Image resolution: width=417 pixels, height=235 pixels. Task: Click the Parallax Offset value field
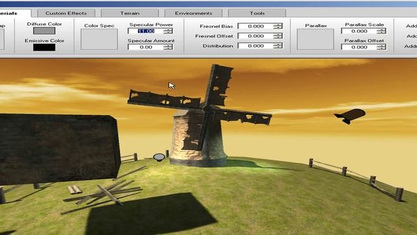click(x=359, y=47)
